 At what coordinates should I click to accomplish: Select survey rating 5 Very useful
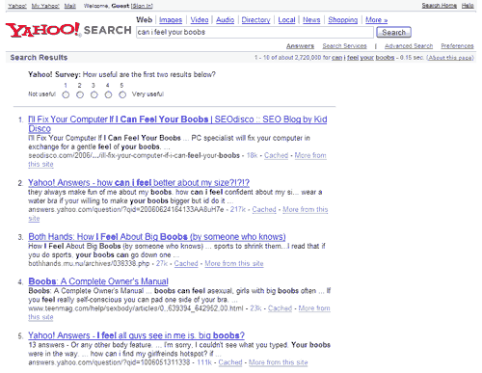click(x=122, y=94)
